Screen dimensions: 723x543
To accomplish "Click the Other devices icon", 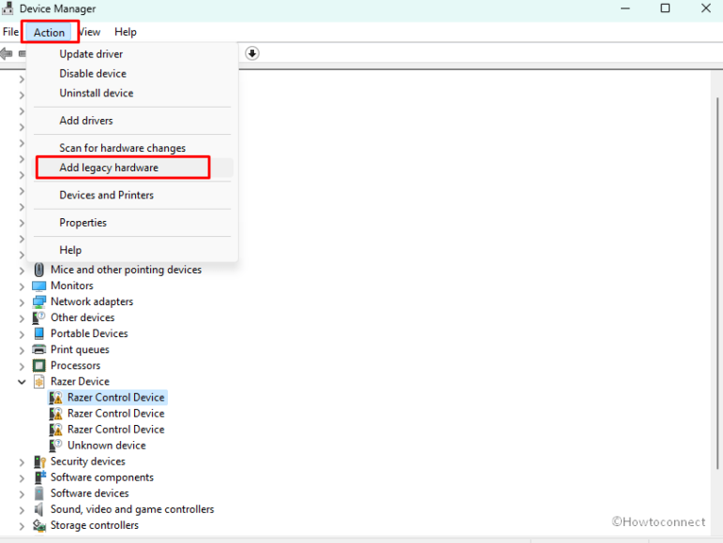I will click(x=39, y=317).
